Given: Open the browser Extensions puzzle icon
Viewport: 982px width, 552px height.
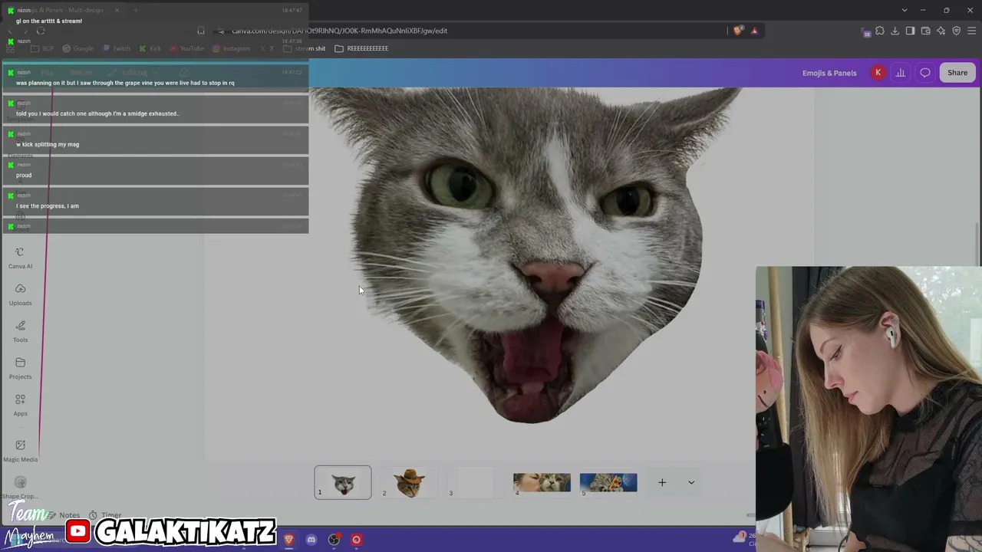Looking at the screenshot, I should (880, 31).
